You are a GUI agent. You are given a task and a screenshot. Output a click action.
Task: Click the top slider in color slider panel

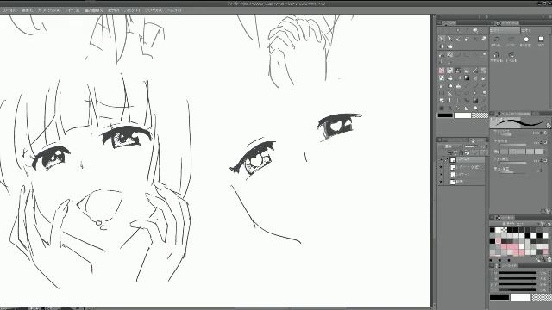tap(517, 273)
